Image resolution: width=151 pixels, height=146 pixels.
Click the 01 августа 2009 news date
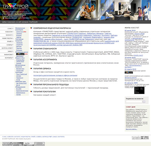pos(131,83)
